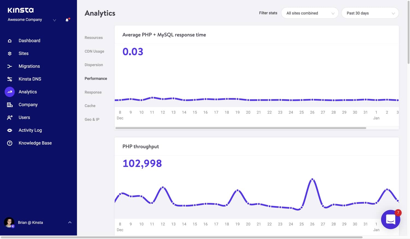Click the response time chart horizontal scrollbar
The image size is (410, 239).
click(241, 128)
